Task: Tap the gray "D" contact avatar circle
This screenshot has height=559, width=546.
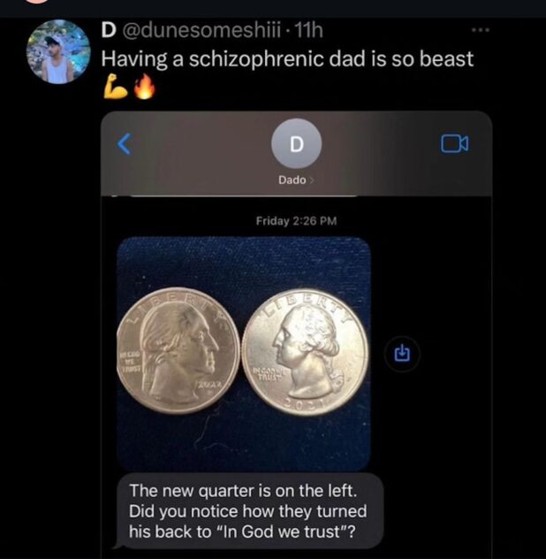Action: click(296, 143)
